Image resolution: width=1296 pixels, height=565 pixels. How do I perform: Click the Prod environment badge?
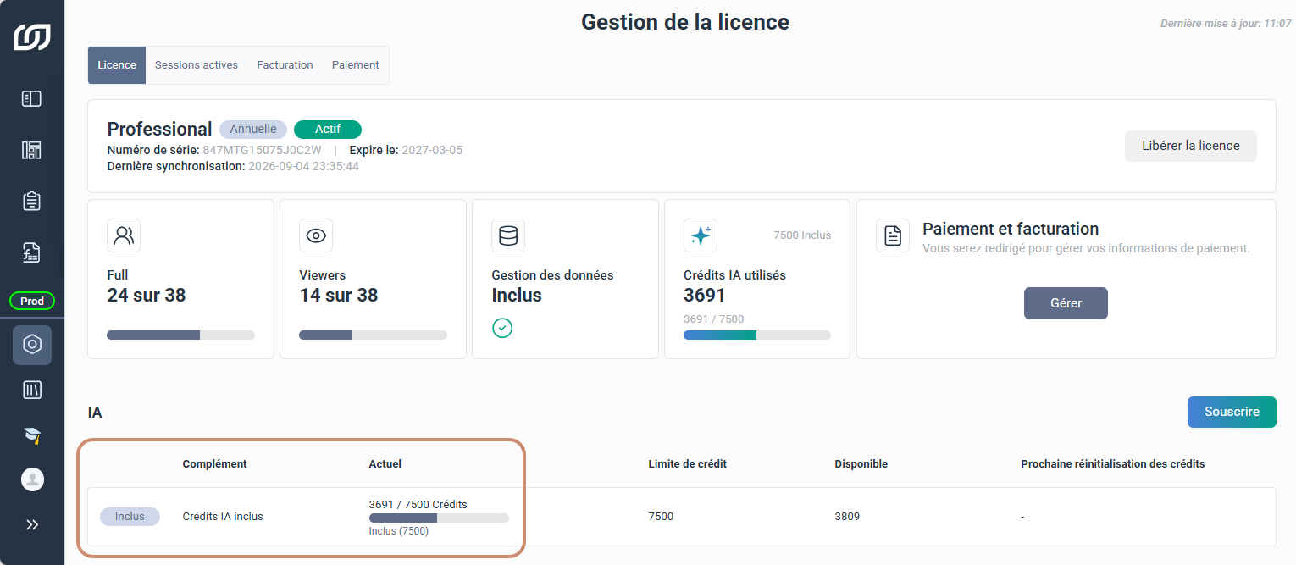click(32, 301)
